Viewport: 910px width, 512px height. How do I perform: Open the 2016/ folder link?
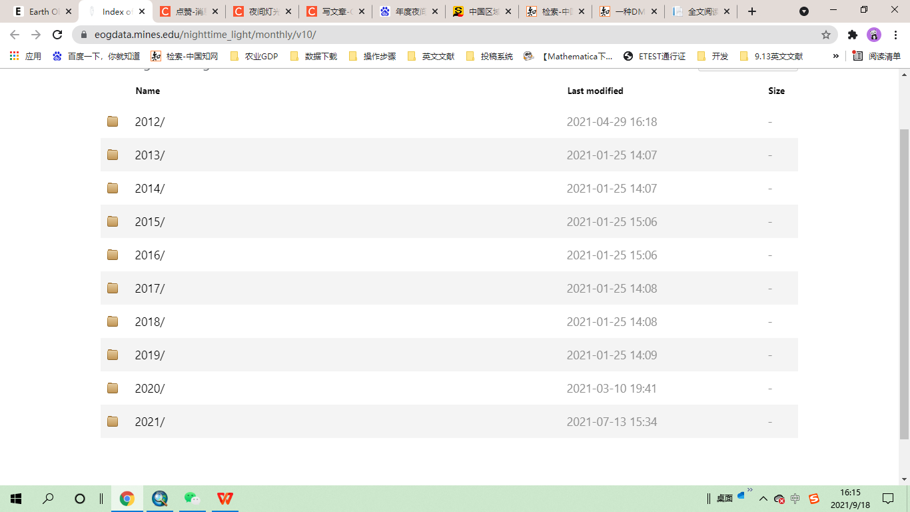click(x=149, y=255)
